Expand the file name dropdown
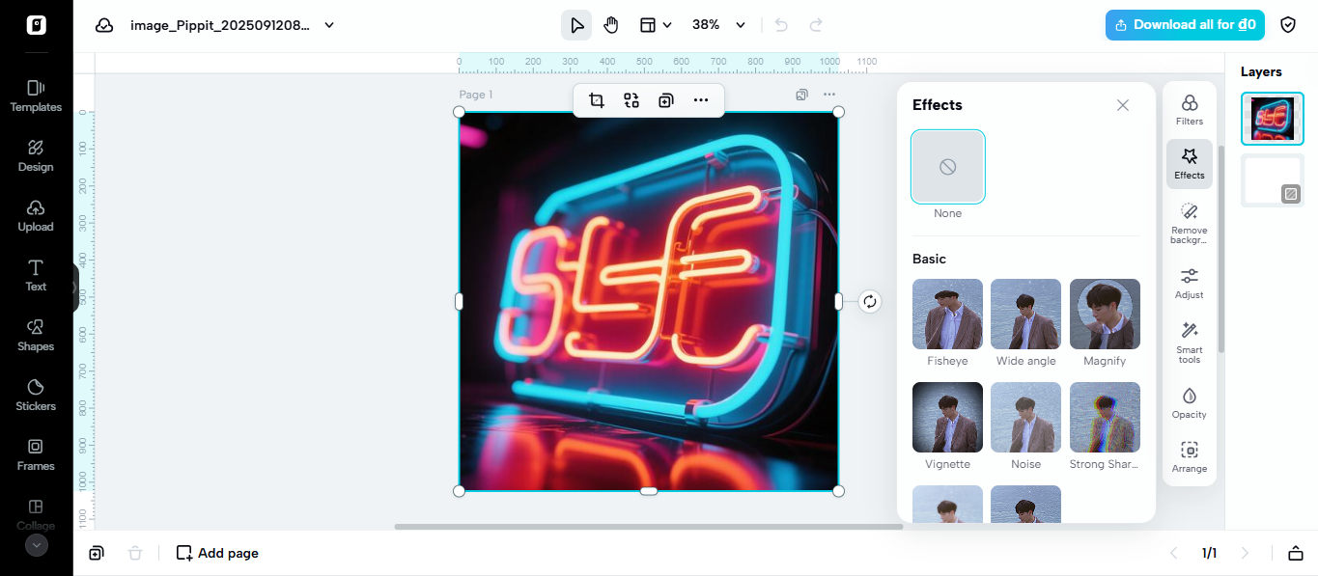The width and height of the screenshot is (1318, 576). 329,25
